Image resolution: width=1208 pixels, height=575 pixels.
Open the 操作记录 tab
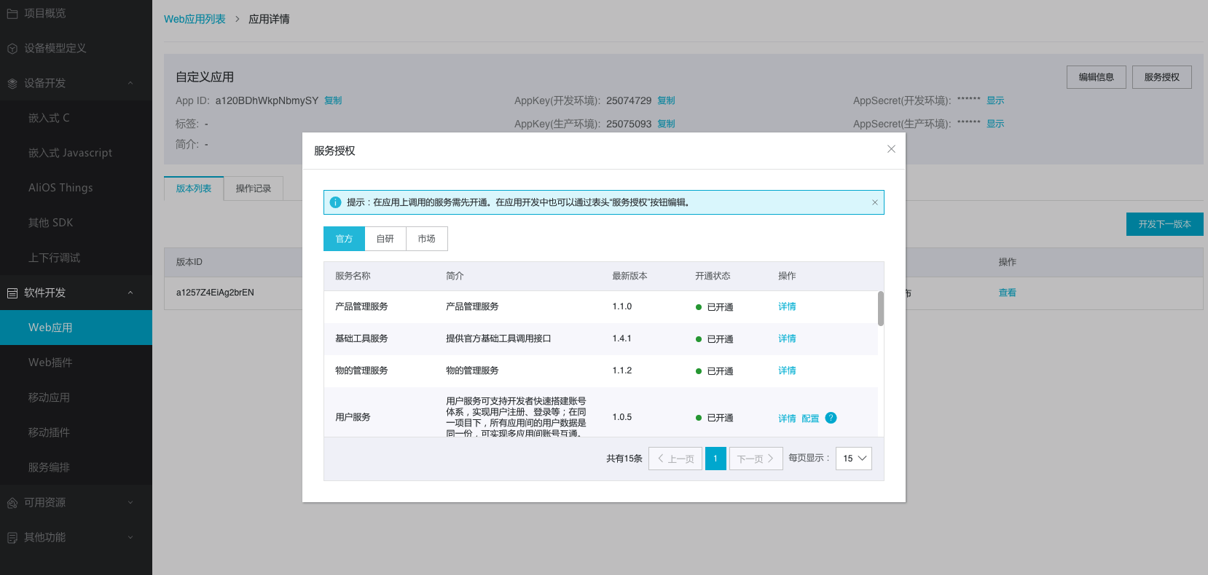[x=254, y=189]
